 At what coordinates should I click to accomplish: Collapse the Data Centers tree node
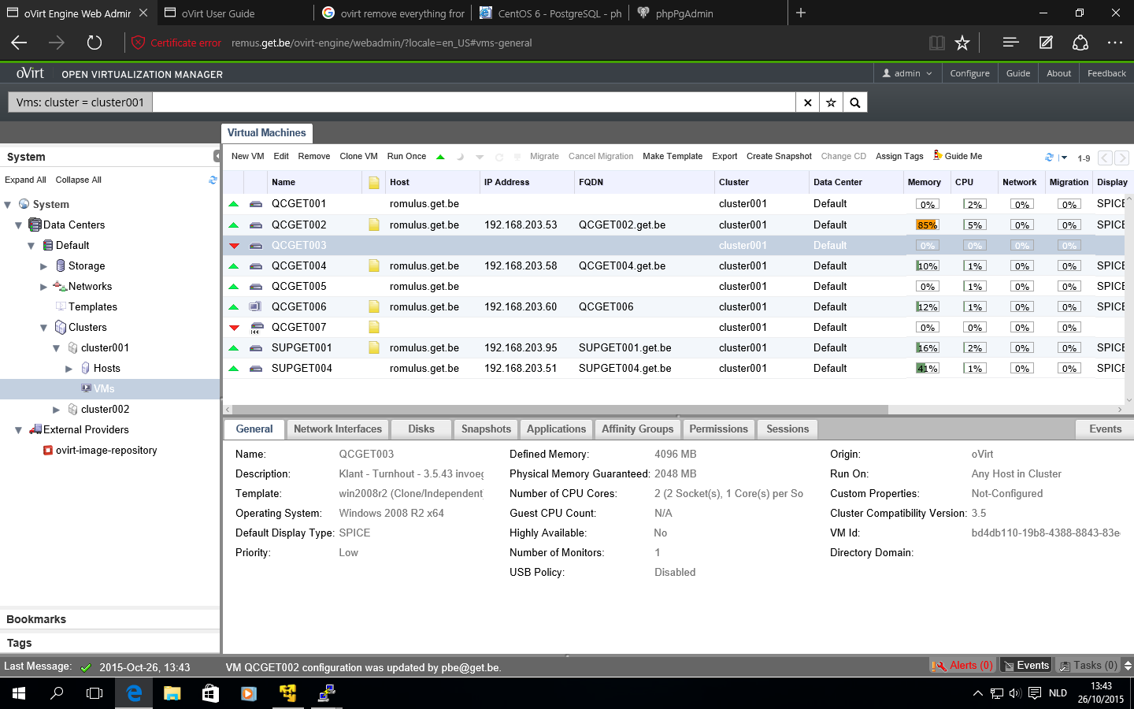click(18, 225)
